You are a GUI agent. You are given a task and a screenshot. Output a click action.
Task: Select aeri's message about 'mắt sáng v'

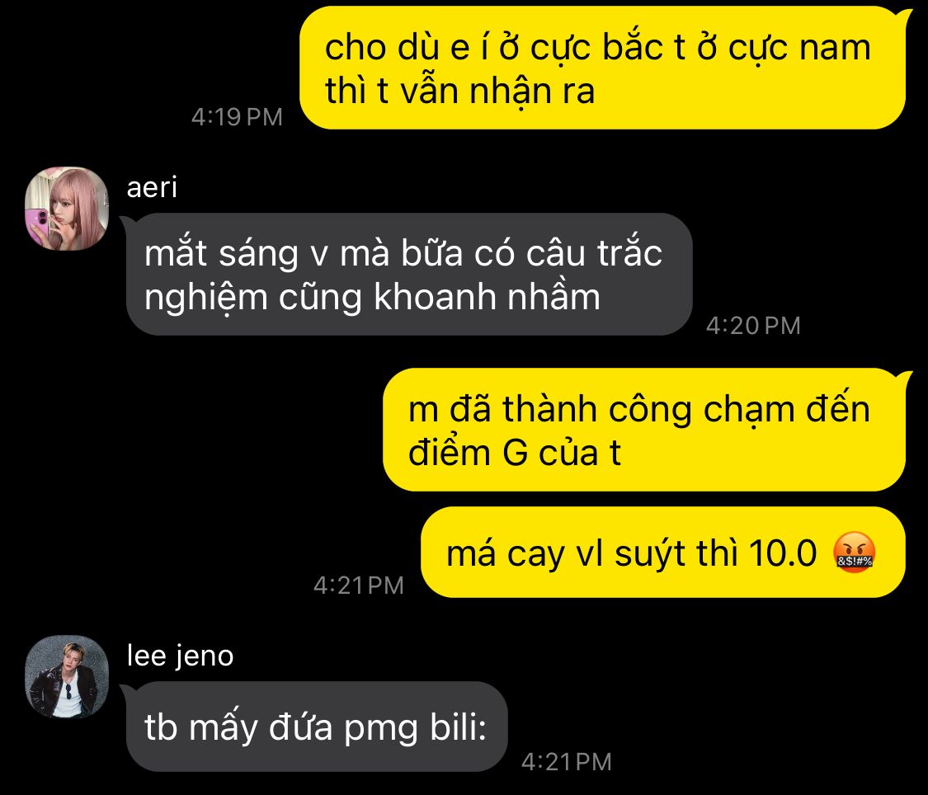click(x=409, y=274)
